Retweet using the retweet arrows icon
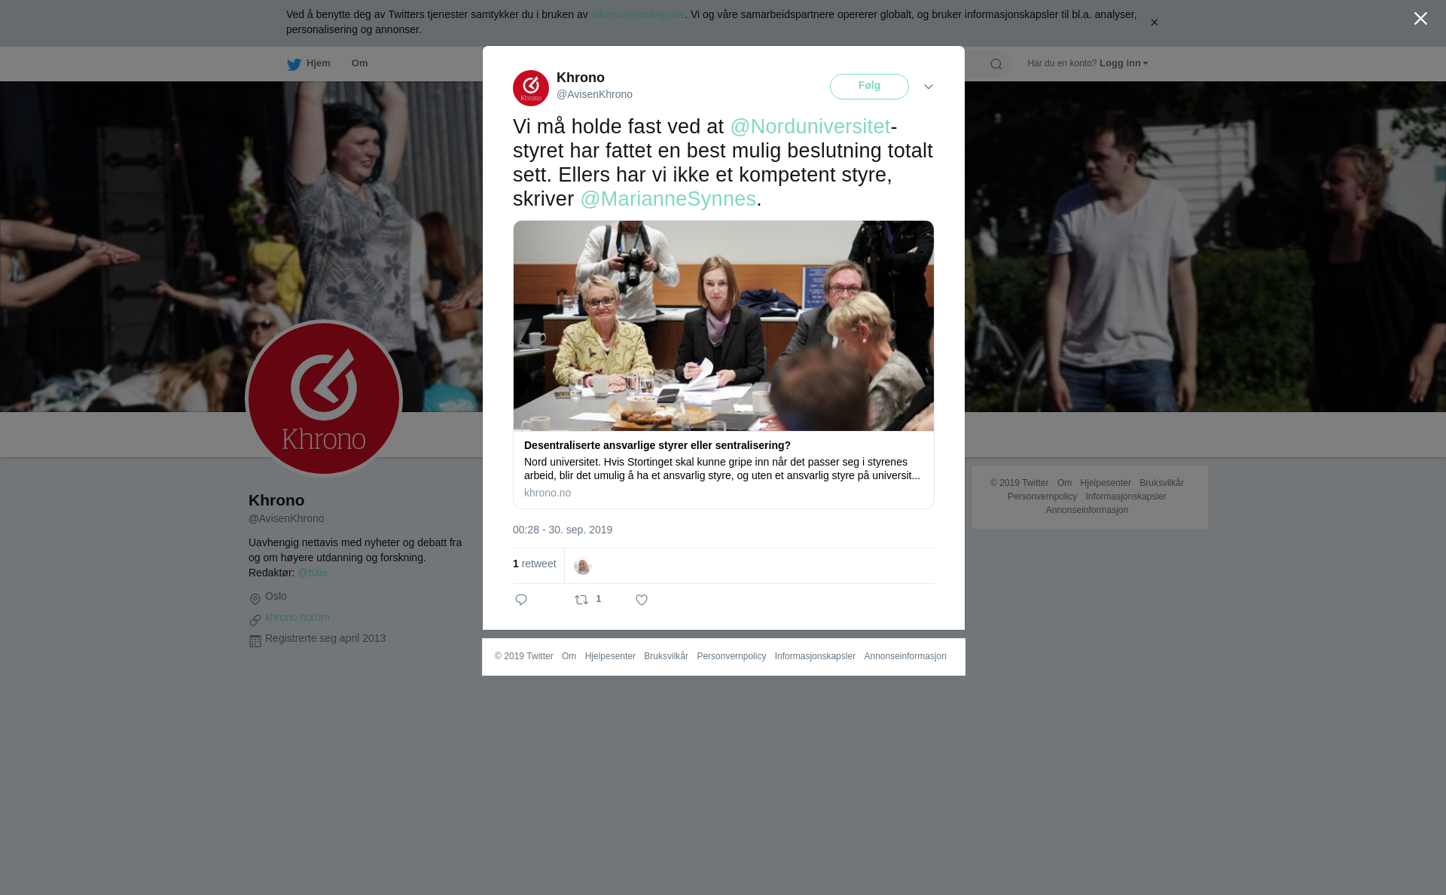The width and height of the screenshot is (1446, 895). coord(581,600)
